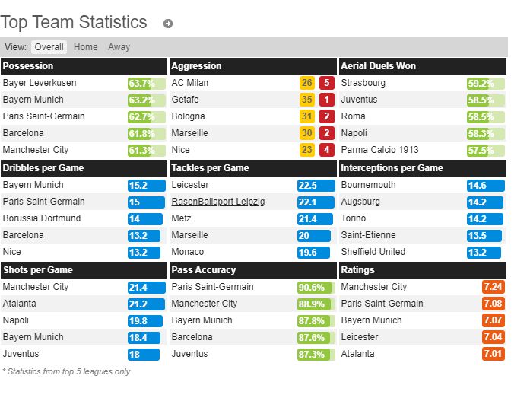Image resolution: width=530 pixels, height=398 pixels.
Task: Switch to the Home view tab
Action: 85,47
